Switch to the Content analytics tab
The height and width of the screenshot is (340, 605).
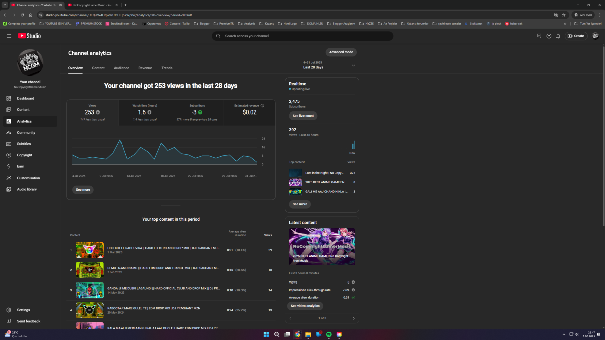click(x=98, y=68)
